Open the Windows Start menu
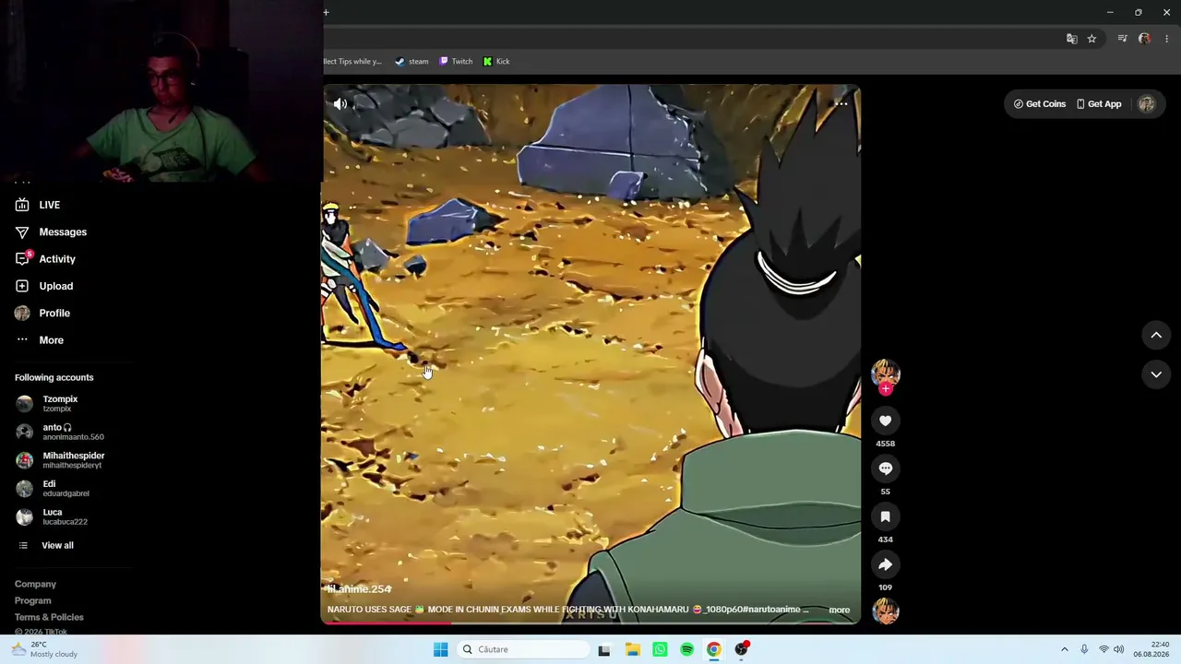 (x=440, y=649)
